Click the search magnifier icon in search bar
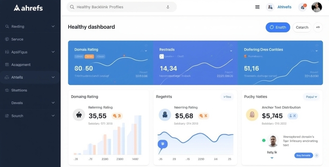The width and height of the screenshot is (329, 167). (72, 7)
